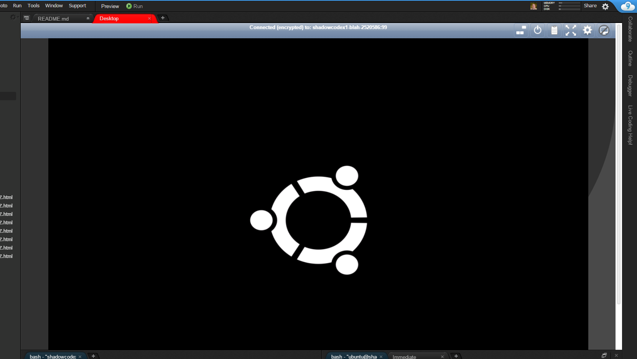This screenshot has height=359, width=637.
Task: Close the console panel with the X
Action: tap(616, 356)
